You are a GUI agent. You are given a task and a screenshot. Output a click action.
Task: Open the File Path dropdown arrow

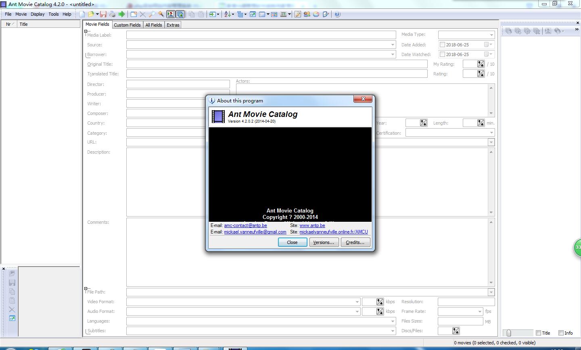point(491,292)
